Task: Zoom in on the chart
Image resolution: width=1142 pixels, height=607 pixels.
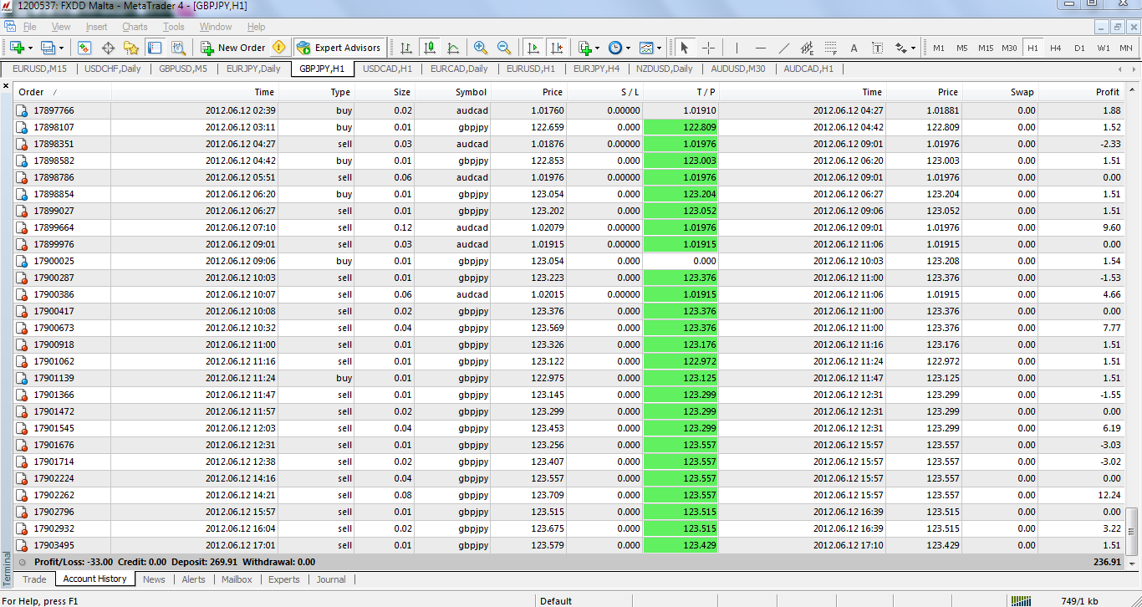Action: 481,48
